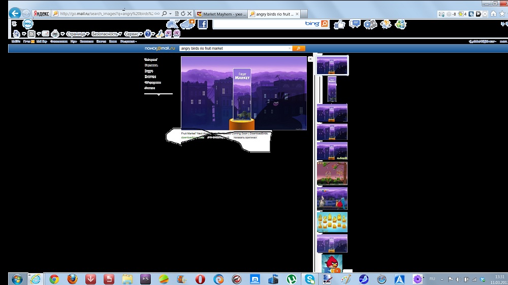Select the first Fruit Market thumbnail
Image resolution: width=508 pixels, height=285 pixels.
coord(332,65)
